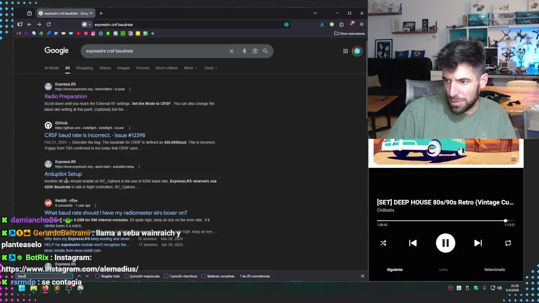The width and height of the screenshot is (539, 303).
Task: Enable the Palabras completas checkbox
Action: [x=204, y=276]
